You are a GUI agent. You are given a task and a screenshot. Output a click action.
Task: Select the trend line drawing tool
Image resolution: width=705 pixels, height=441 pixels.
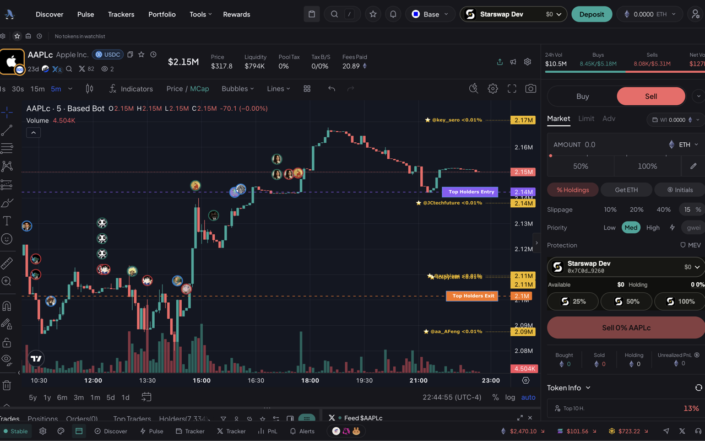pyautogui.click(x=7, y=130)
